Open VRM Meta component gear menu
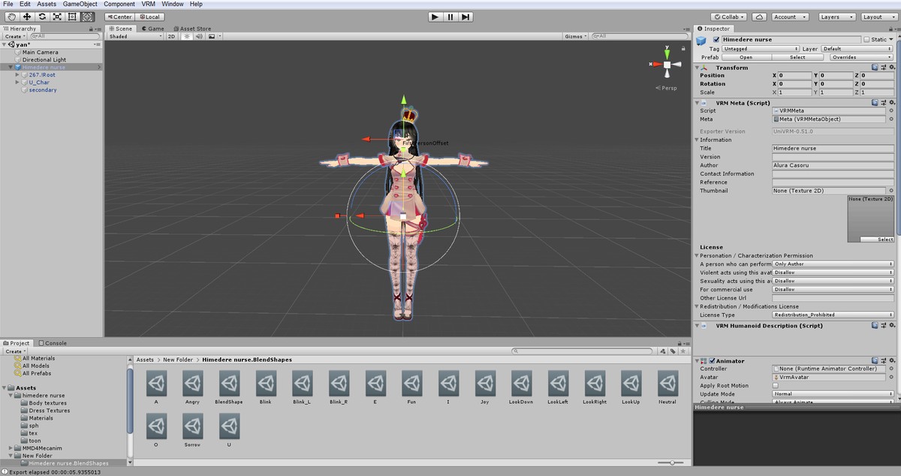This screenshot has height=476, width=901. pyautogui.click(x=891, y=102)
